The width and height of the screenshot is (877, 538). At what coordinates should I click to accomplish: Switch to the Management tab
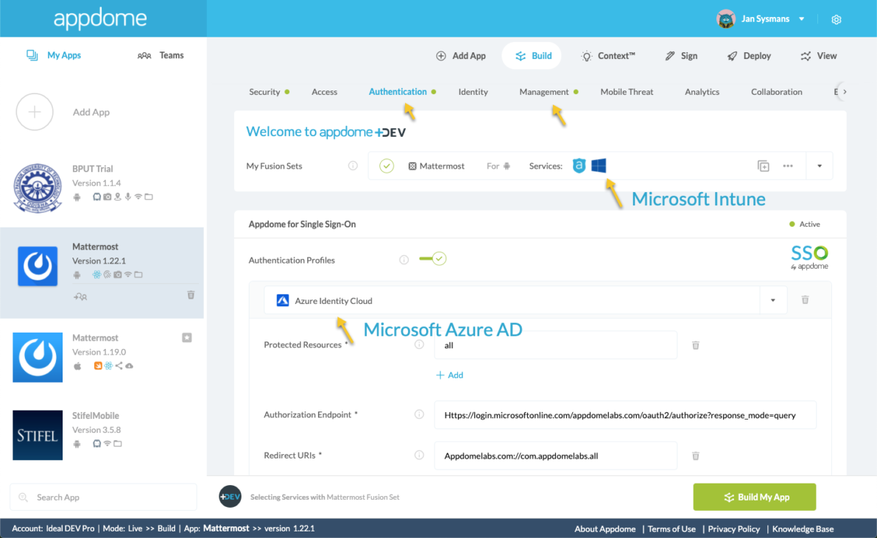click(544, 91)
